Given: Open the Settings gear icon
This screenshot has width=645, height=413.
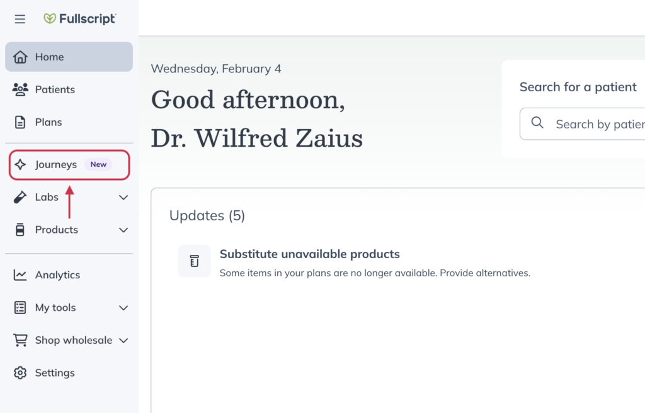Looking at the screenshot, I should click(x=20, y=373).
